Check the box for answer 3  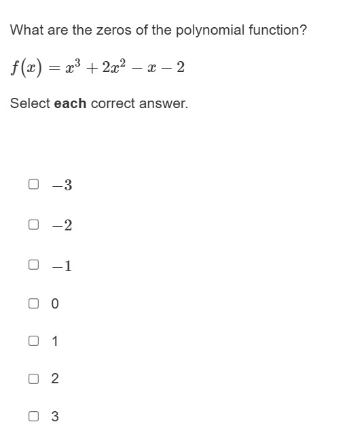[x=33, y=416]
